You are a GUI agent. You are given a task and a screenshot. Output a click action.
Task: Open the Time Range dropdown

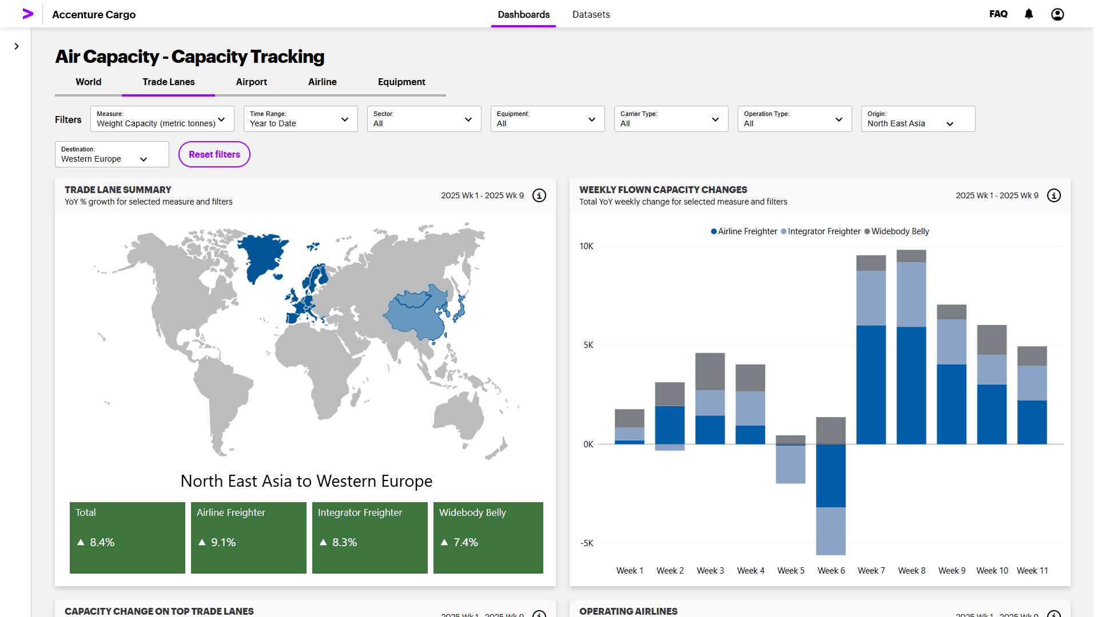click(300, 119)
